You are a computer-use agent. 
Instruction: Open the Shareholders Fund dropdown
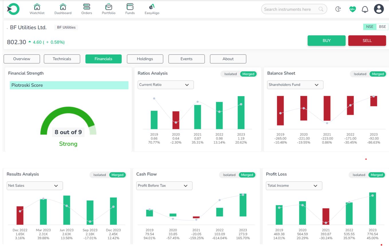295,85
